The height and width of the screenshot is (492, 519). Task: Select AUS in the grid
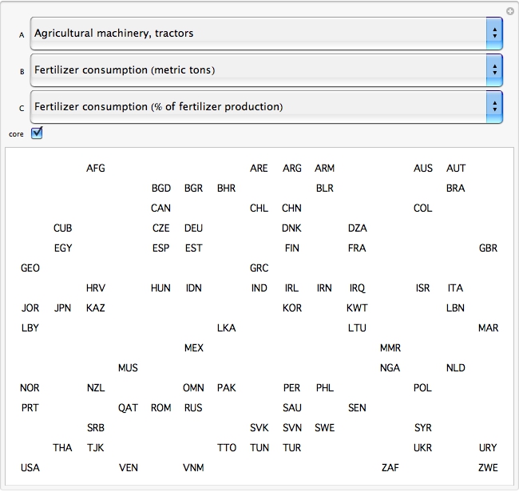point(423,169)
